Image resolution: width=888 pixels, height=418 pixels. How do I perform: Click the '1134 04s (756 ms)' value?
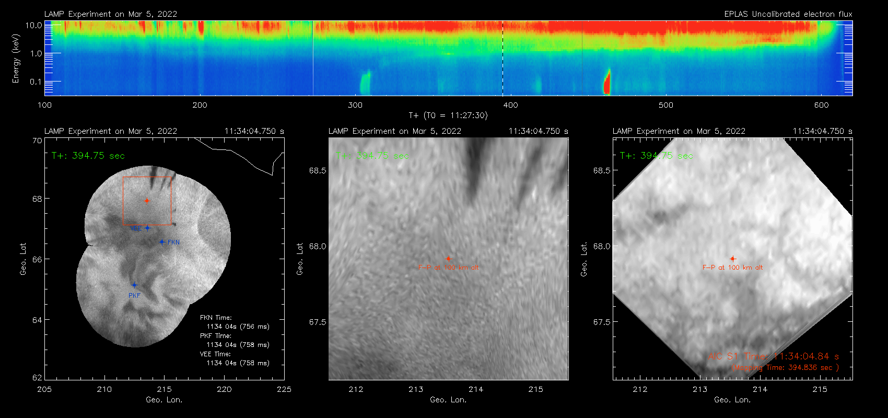pyautogui.click(x=238, y=327)
